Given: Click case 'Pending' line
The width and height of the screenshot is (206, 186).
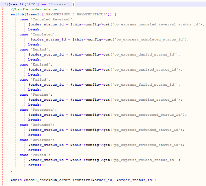Looking at the screenshot, I should 36,95.
